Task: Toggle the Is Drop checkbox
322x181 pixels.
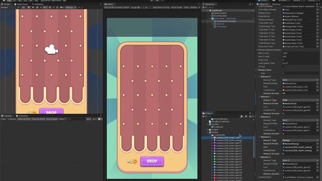Action: pyautogui.click(x=283, y=66)
